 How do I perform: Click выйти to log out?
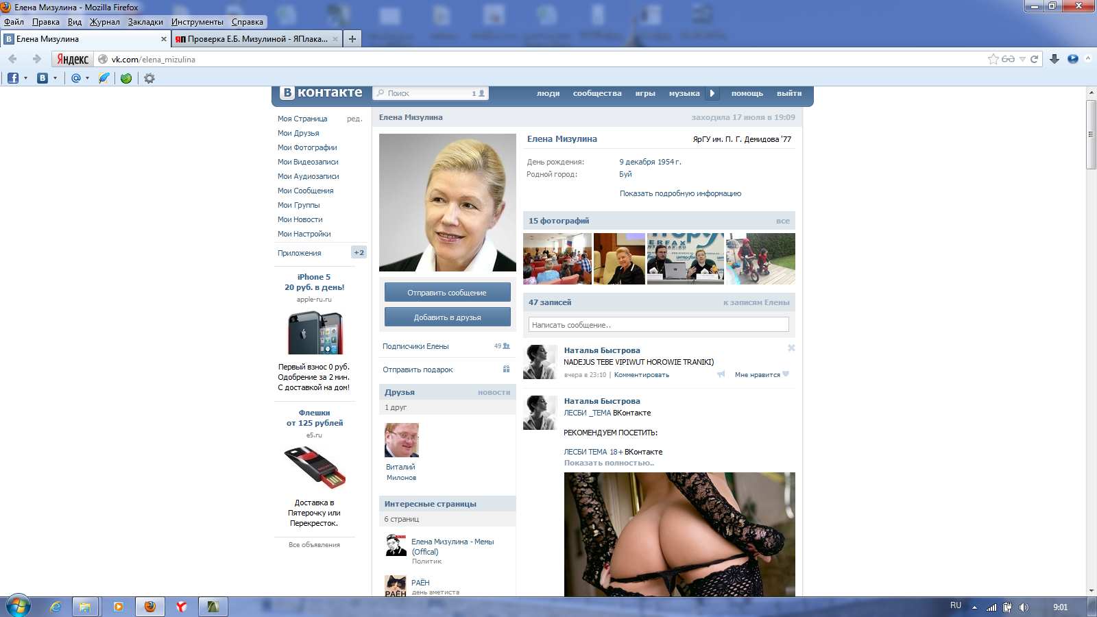coord(789,93)
